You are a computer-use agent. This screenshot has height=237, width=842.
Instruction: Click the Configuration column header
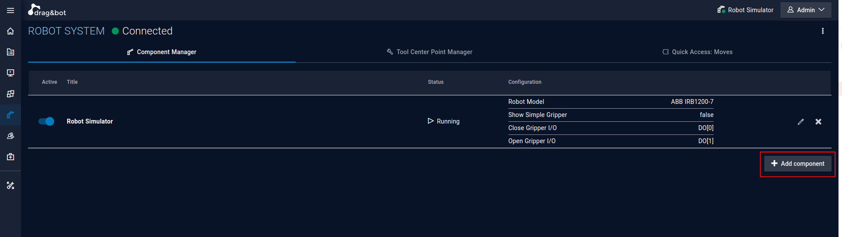tap(525, 82)
